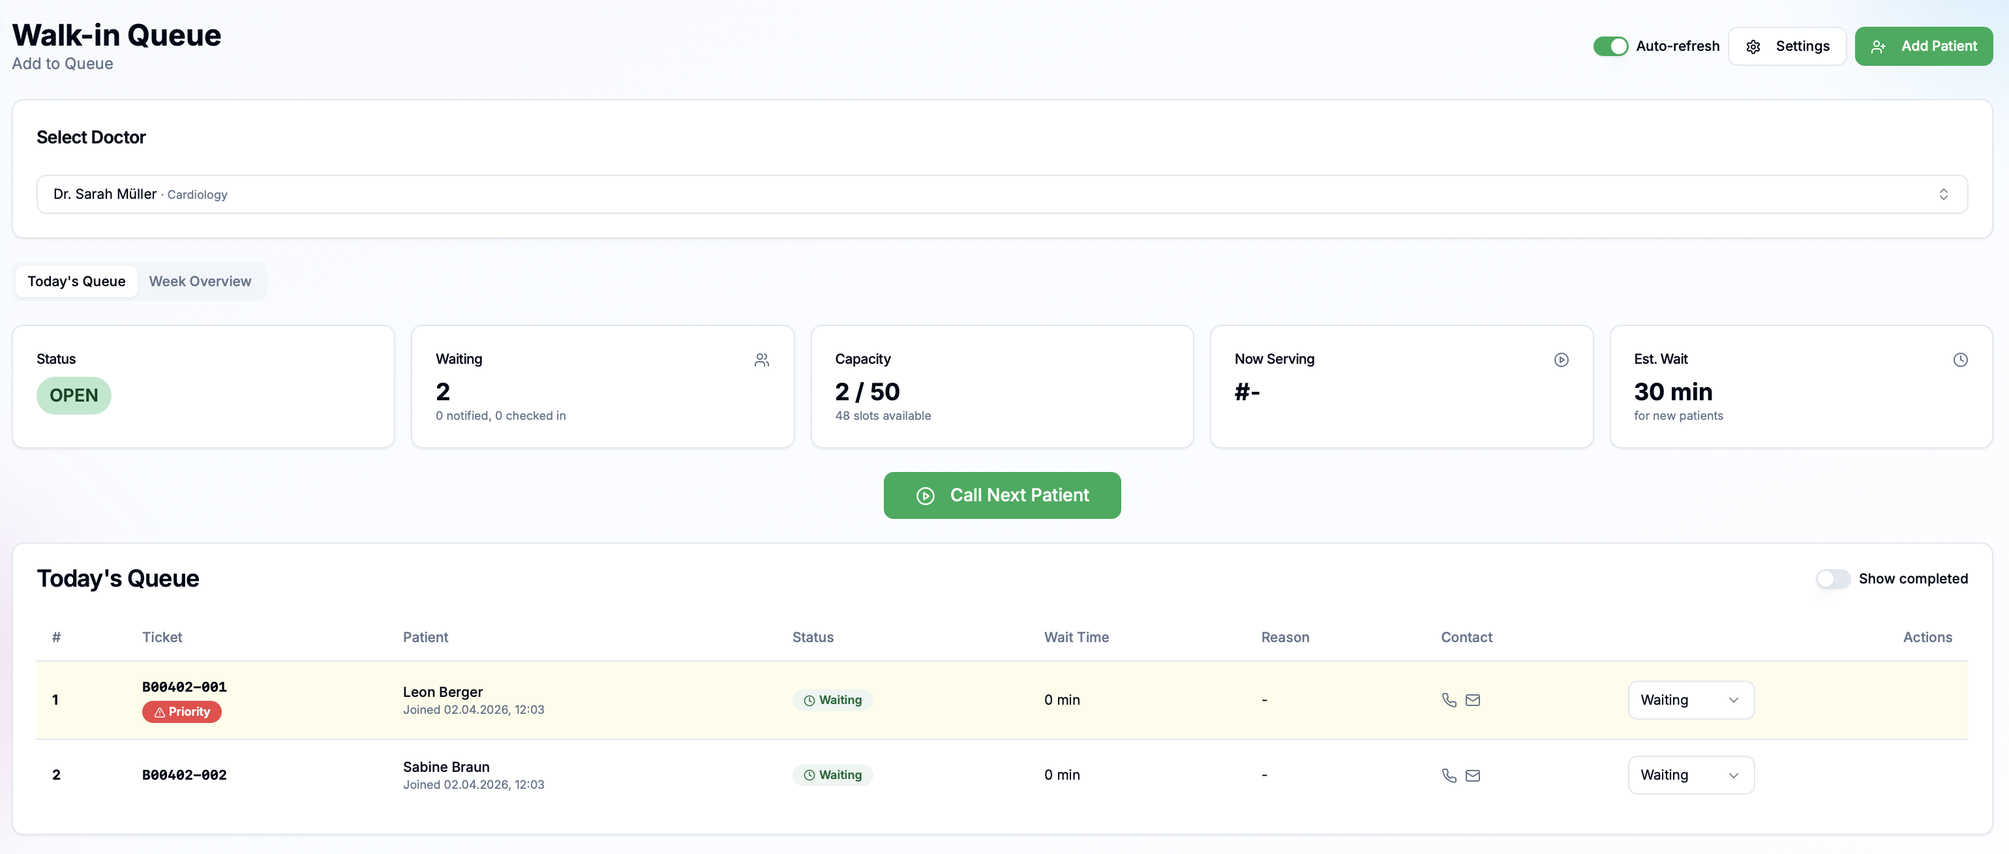Click '0 notified, 0 checked in' text

(x=501, y=415)
